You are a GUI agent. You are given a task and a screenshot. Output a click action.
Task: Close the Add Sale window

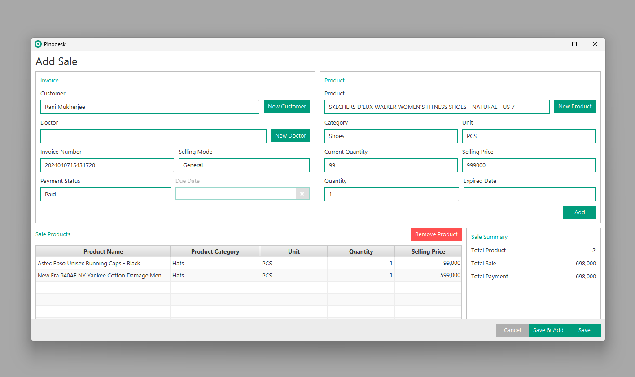[x=595, y=44]
